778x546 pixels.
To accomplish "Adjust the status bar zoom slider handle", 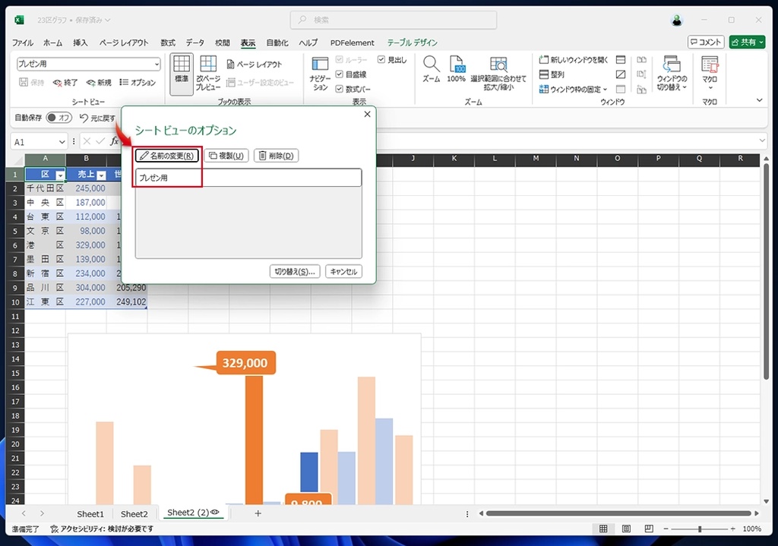I will 700,529.
